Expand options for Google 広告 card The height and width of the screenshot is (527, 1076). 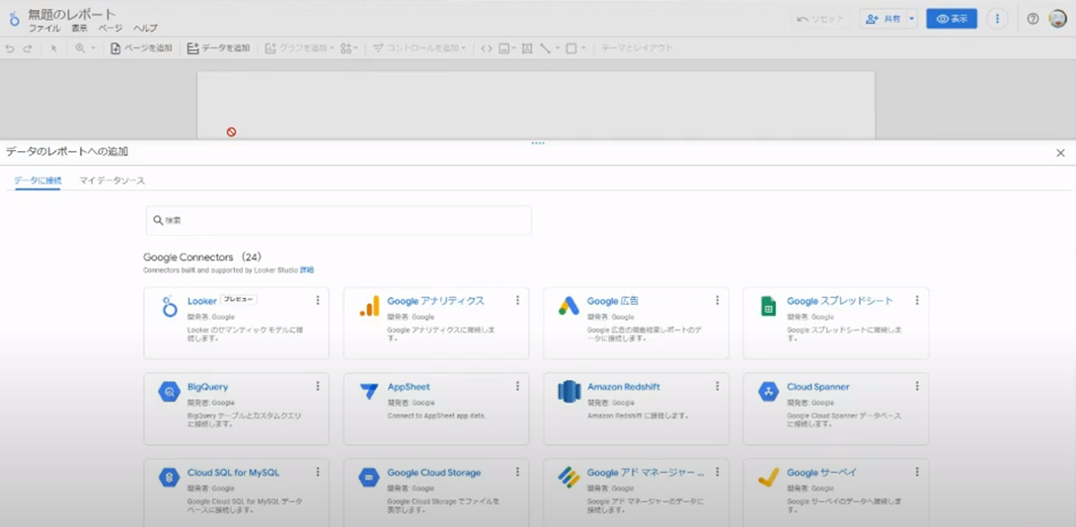717,301
